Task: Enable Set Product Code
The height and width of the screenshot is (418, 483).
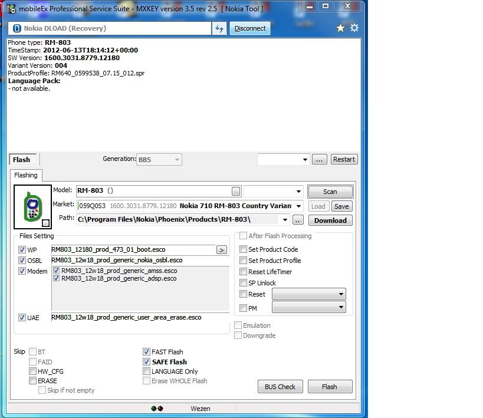Action: (x=243, y=249)
